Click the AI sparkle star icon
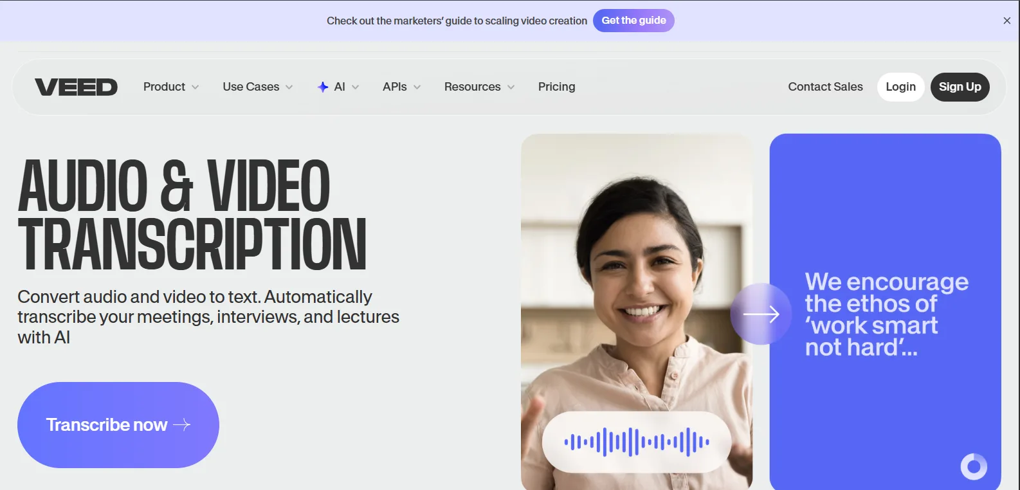Screen dimensions: 1020x490 point(323,87)
